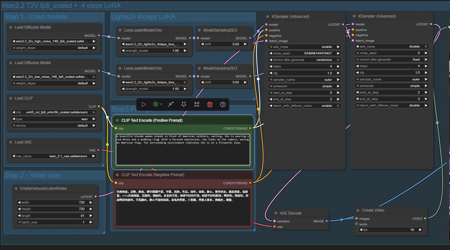Click the noise_seed value field
Image resolution: width=450 pixels, height=250 pixels.
pyautogui.click(x=304, y=53)
